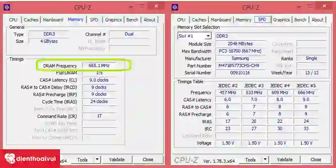
Task: Open the Caches tab in the left window
Action: (31, 20)
